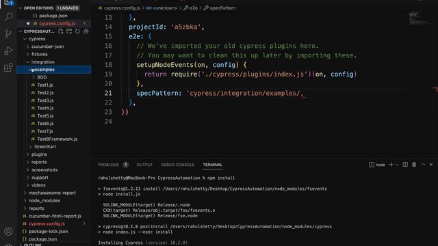Close the terminal panel
The width and height of the screenshot is (438, 246).
431,165
